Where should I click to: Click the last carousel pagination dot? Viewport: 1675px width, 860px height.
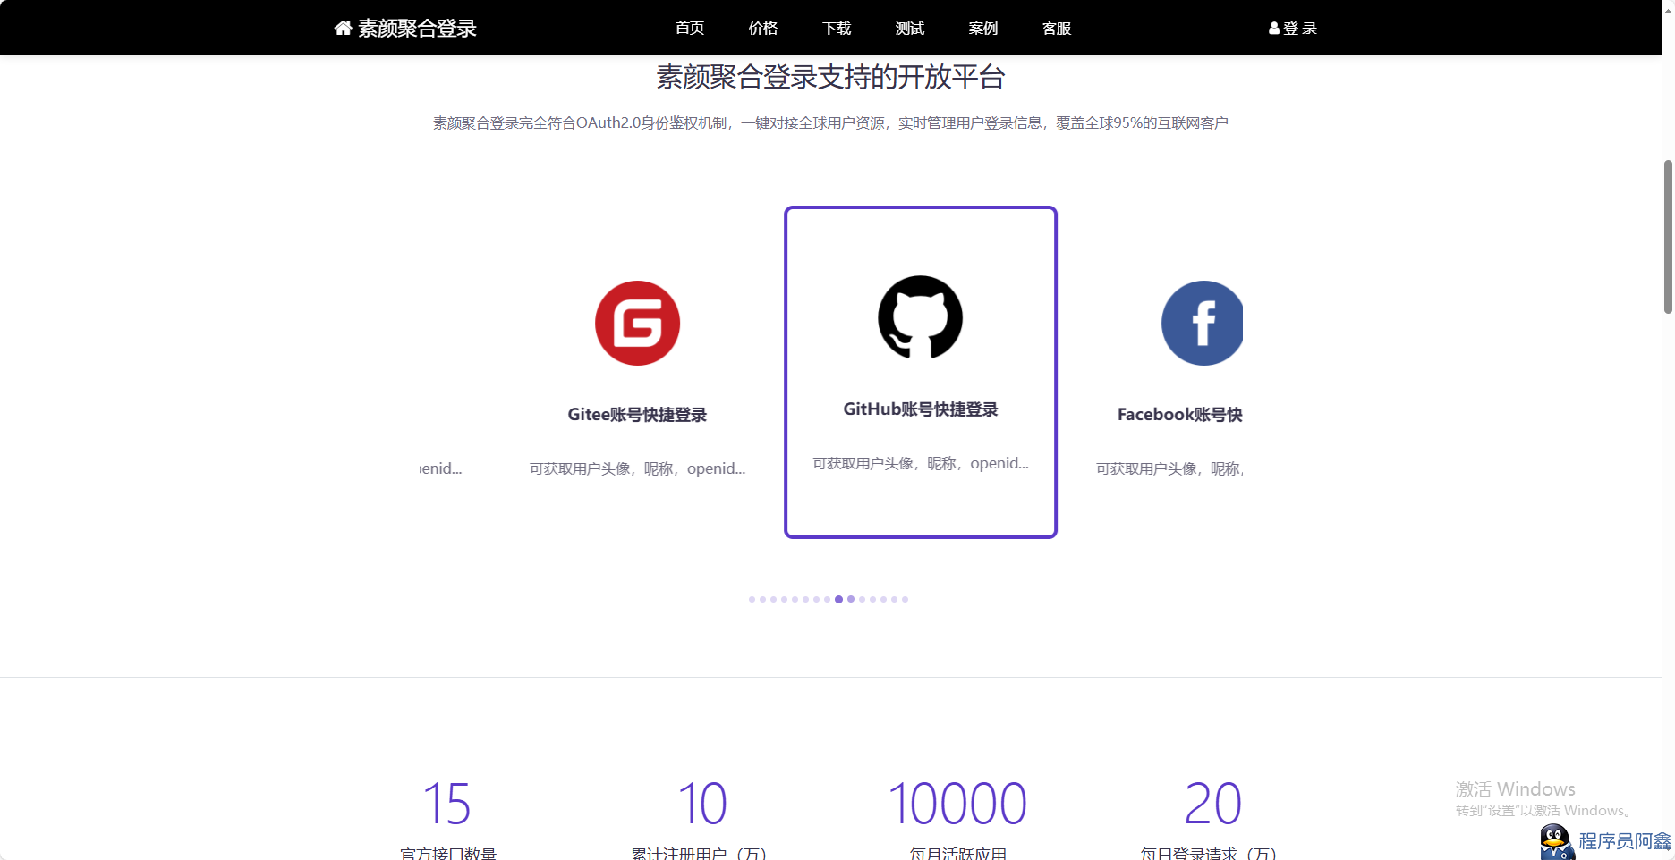click(905, 599)
